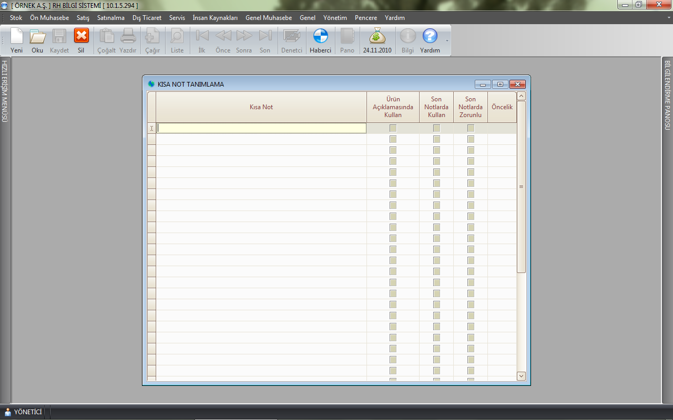The width and height of the screenshot is (673, 420).
Task: Toggle first row Son Notlarda Kullan checkbox
Action: click(x=436, y=128)
